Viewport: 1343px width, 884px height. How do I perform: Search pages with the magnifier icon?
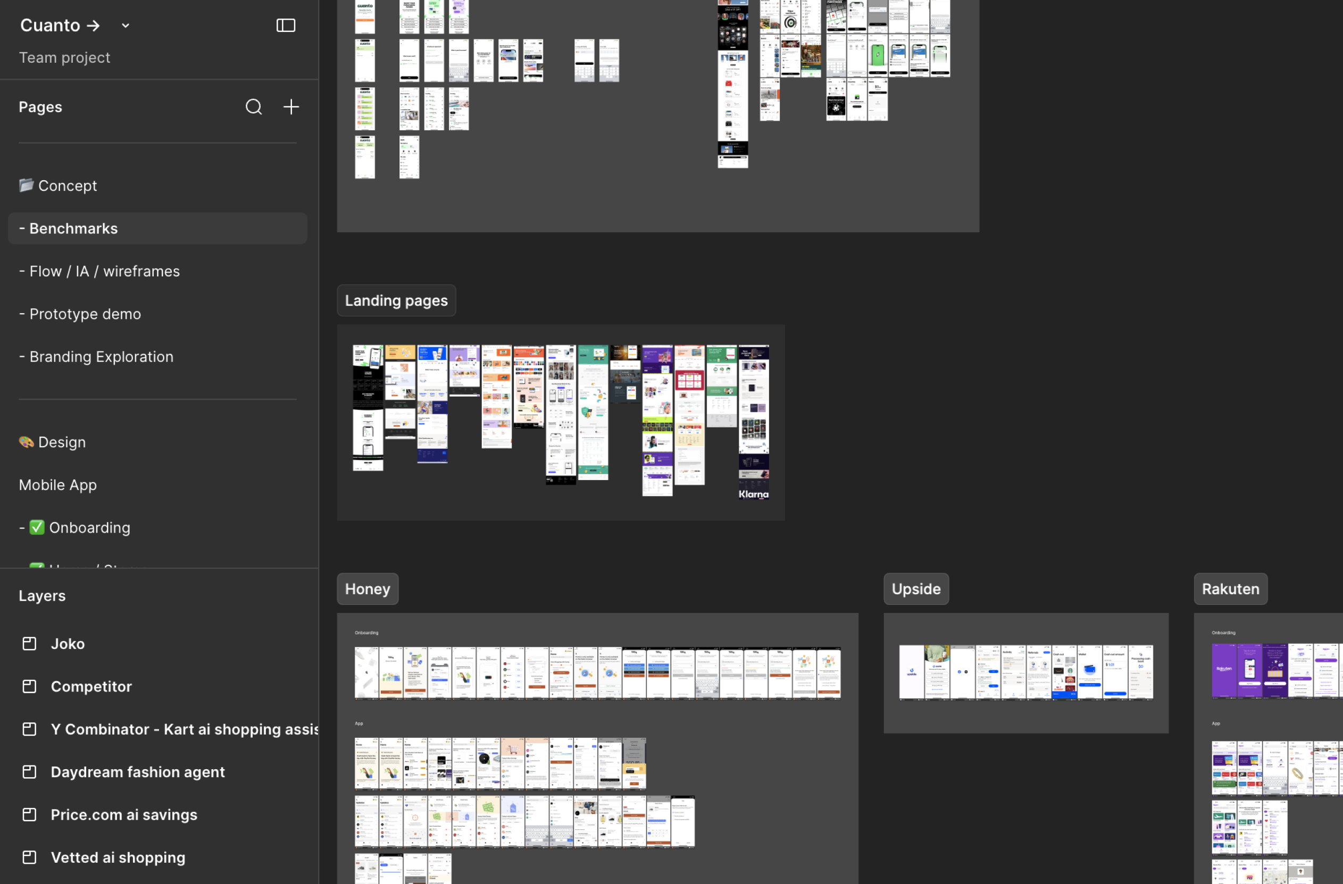[254, 106]
